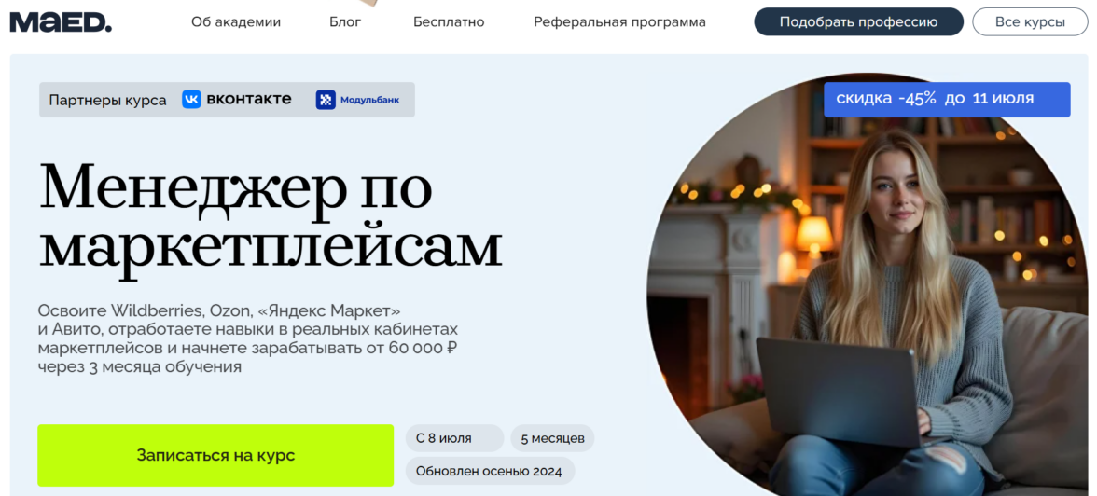Open the Все курсы button
Screen dimensions: 1097x496
pos(1030,21)
